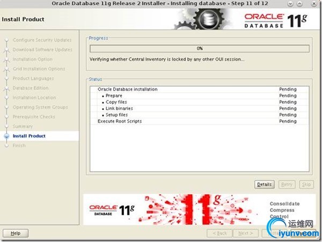Click the Back navigation button

219,233
